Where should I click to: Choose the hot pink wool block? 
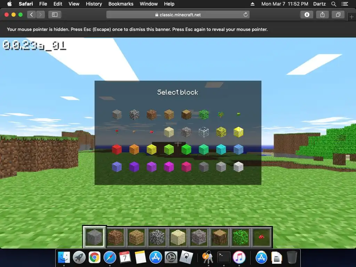186,167
